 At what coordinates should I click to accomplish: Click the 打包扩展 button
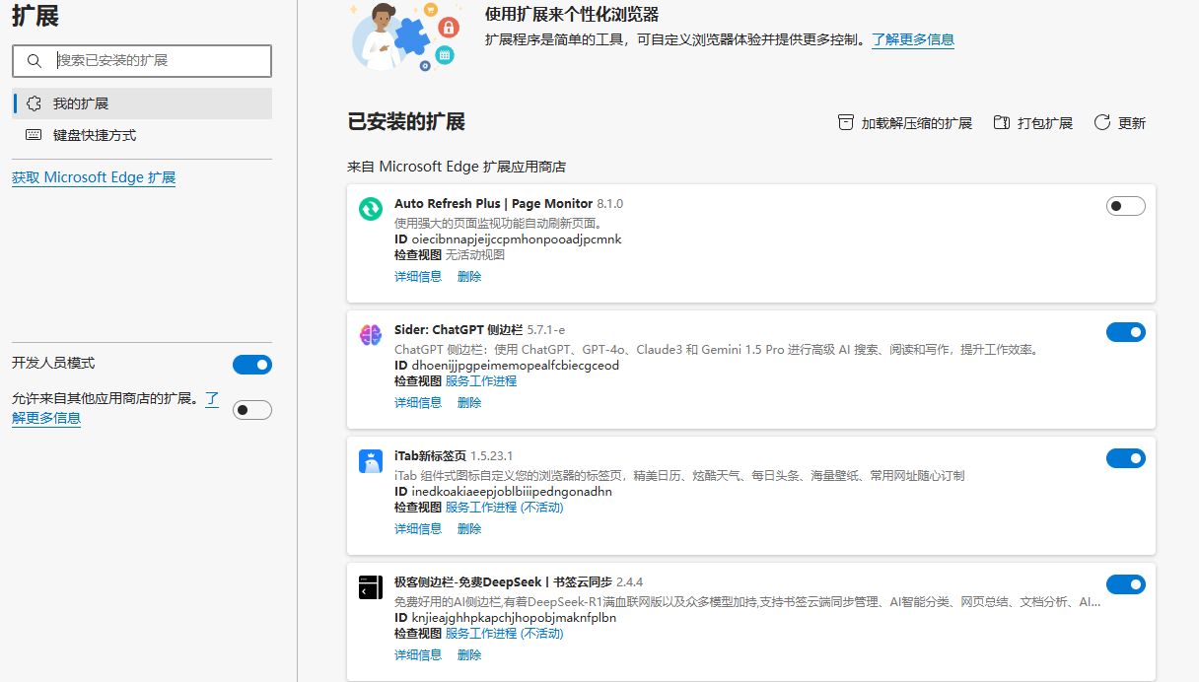click(x=1032, y=123)
